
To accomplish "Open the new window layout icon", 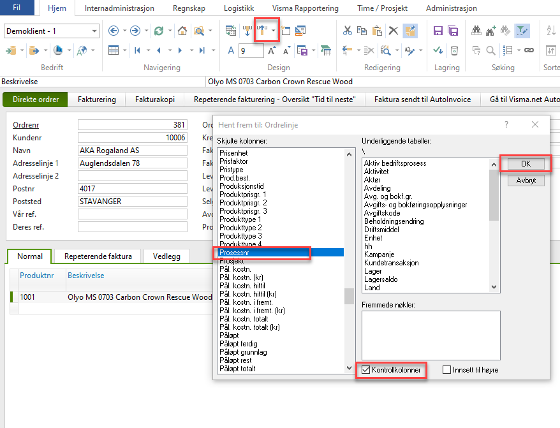I will [285, 31].
